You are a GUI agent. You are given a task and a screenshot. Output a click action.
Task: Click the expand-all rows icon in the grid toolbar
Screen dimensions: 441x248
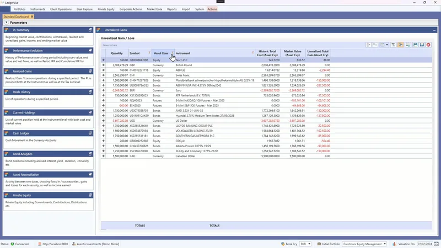(375, 45)
